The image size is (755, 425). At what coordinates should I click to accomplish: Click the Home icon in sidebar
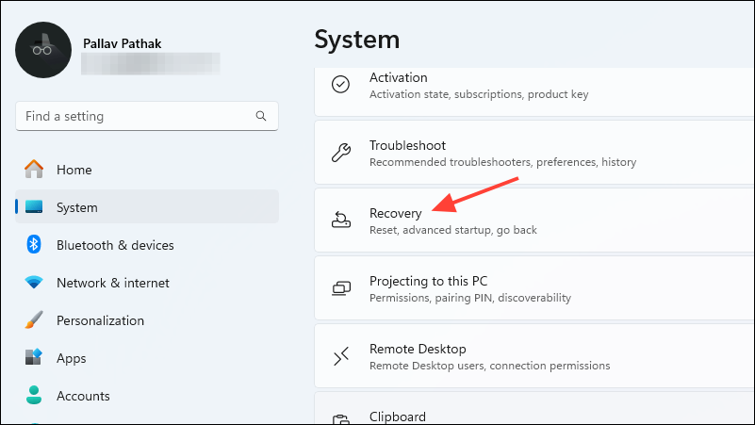coord(34,170)
